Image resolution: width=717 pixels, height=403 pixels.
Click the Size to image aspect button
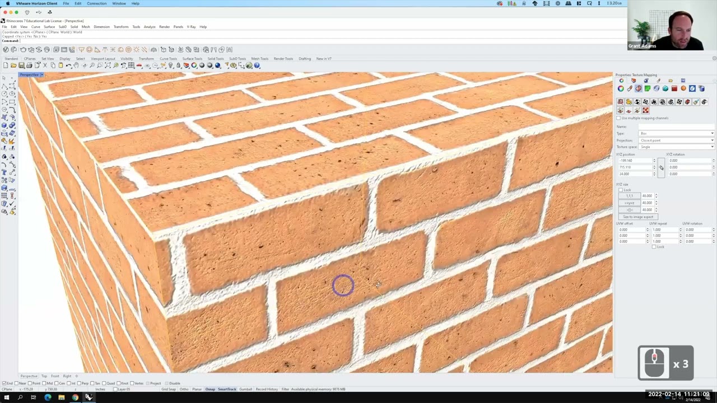637,216
